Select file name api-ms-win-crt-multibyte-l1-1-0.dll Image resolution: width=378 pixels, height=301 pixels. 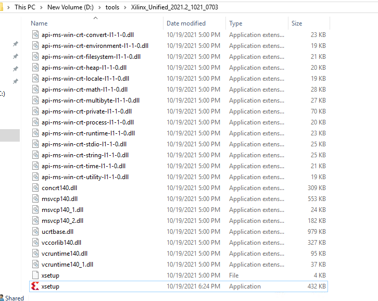point(91,101)
